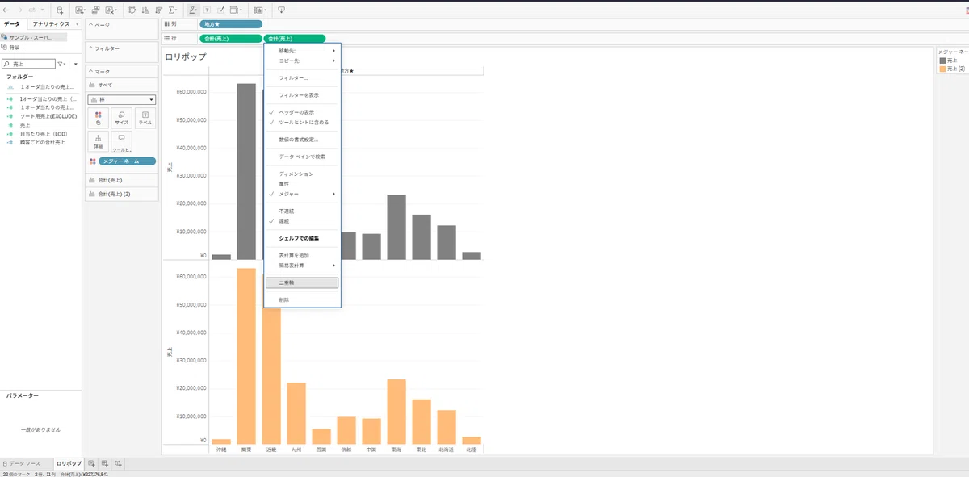The image size is (969, 477).
Task: Expand the コピー先 submenu
Action: pyautogui.click(x=302, y=61)
